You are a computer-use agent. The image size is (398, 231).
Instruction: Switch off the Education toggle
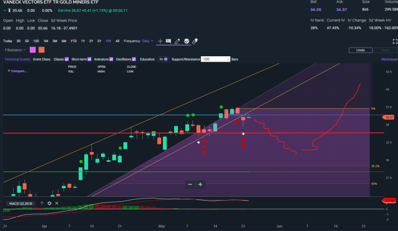pos(163,59)
